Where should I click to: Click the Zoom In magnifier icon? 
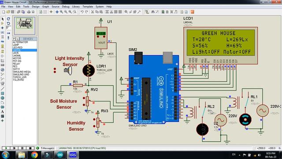click(x=61, y=12)
